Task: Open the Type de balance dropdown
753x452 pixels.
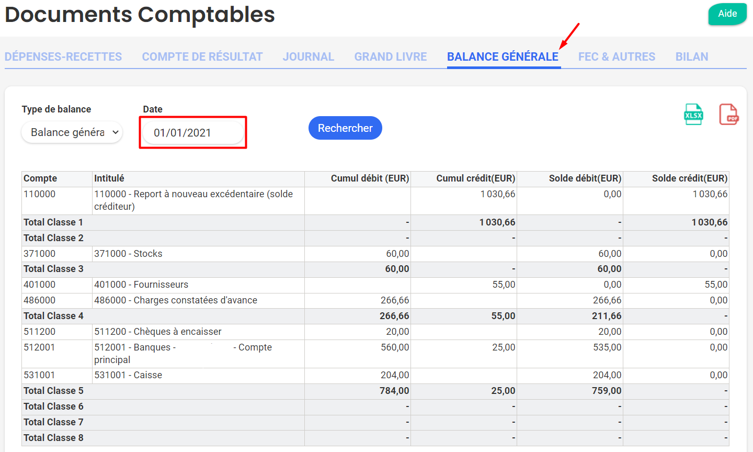Action: (x=72, y=132)
